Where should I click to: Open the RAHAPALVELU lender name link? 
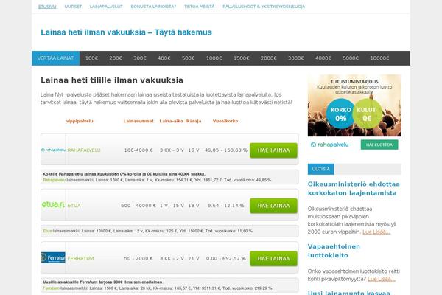[84, 150]
